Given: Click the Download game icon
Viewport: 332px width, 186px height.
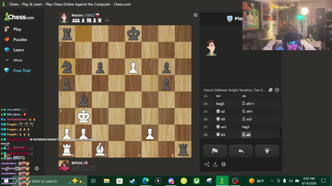Looking at the screenshot, I should 215,164.
